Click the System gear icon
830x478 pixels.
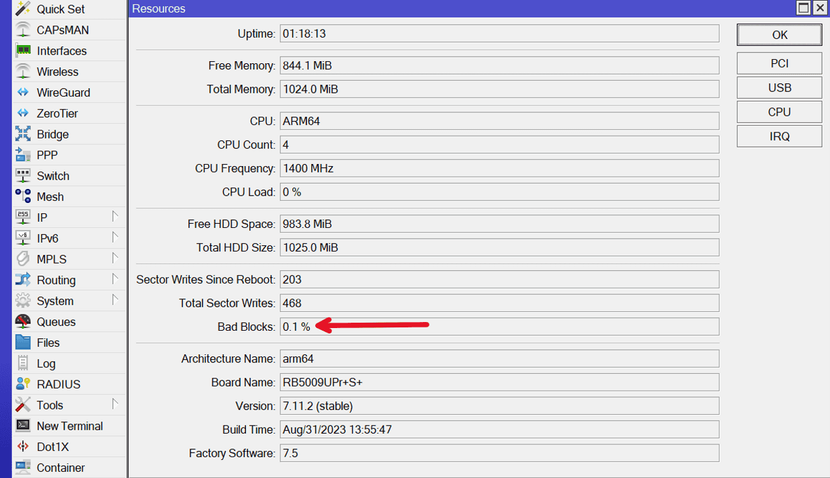23,301
